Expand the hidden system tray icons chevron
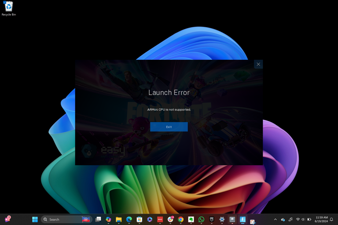 (x=276, y=219)
